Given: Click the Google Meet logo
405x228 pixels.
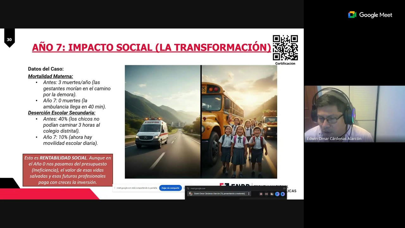Looking at the screenshot, I should point(370,15).
